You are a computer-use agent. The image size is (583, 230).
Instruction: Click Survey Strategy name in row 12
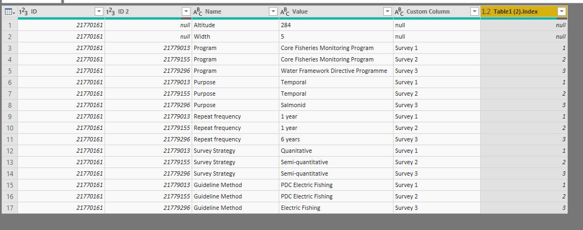[x=235, y=151]
